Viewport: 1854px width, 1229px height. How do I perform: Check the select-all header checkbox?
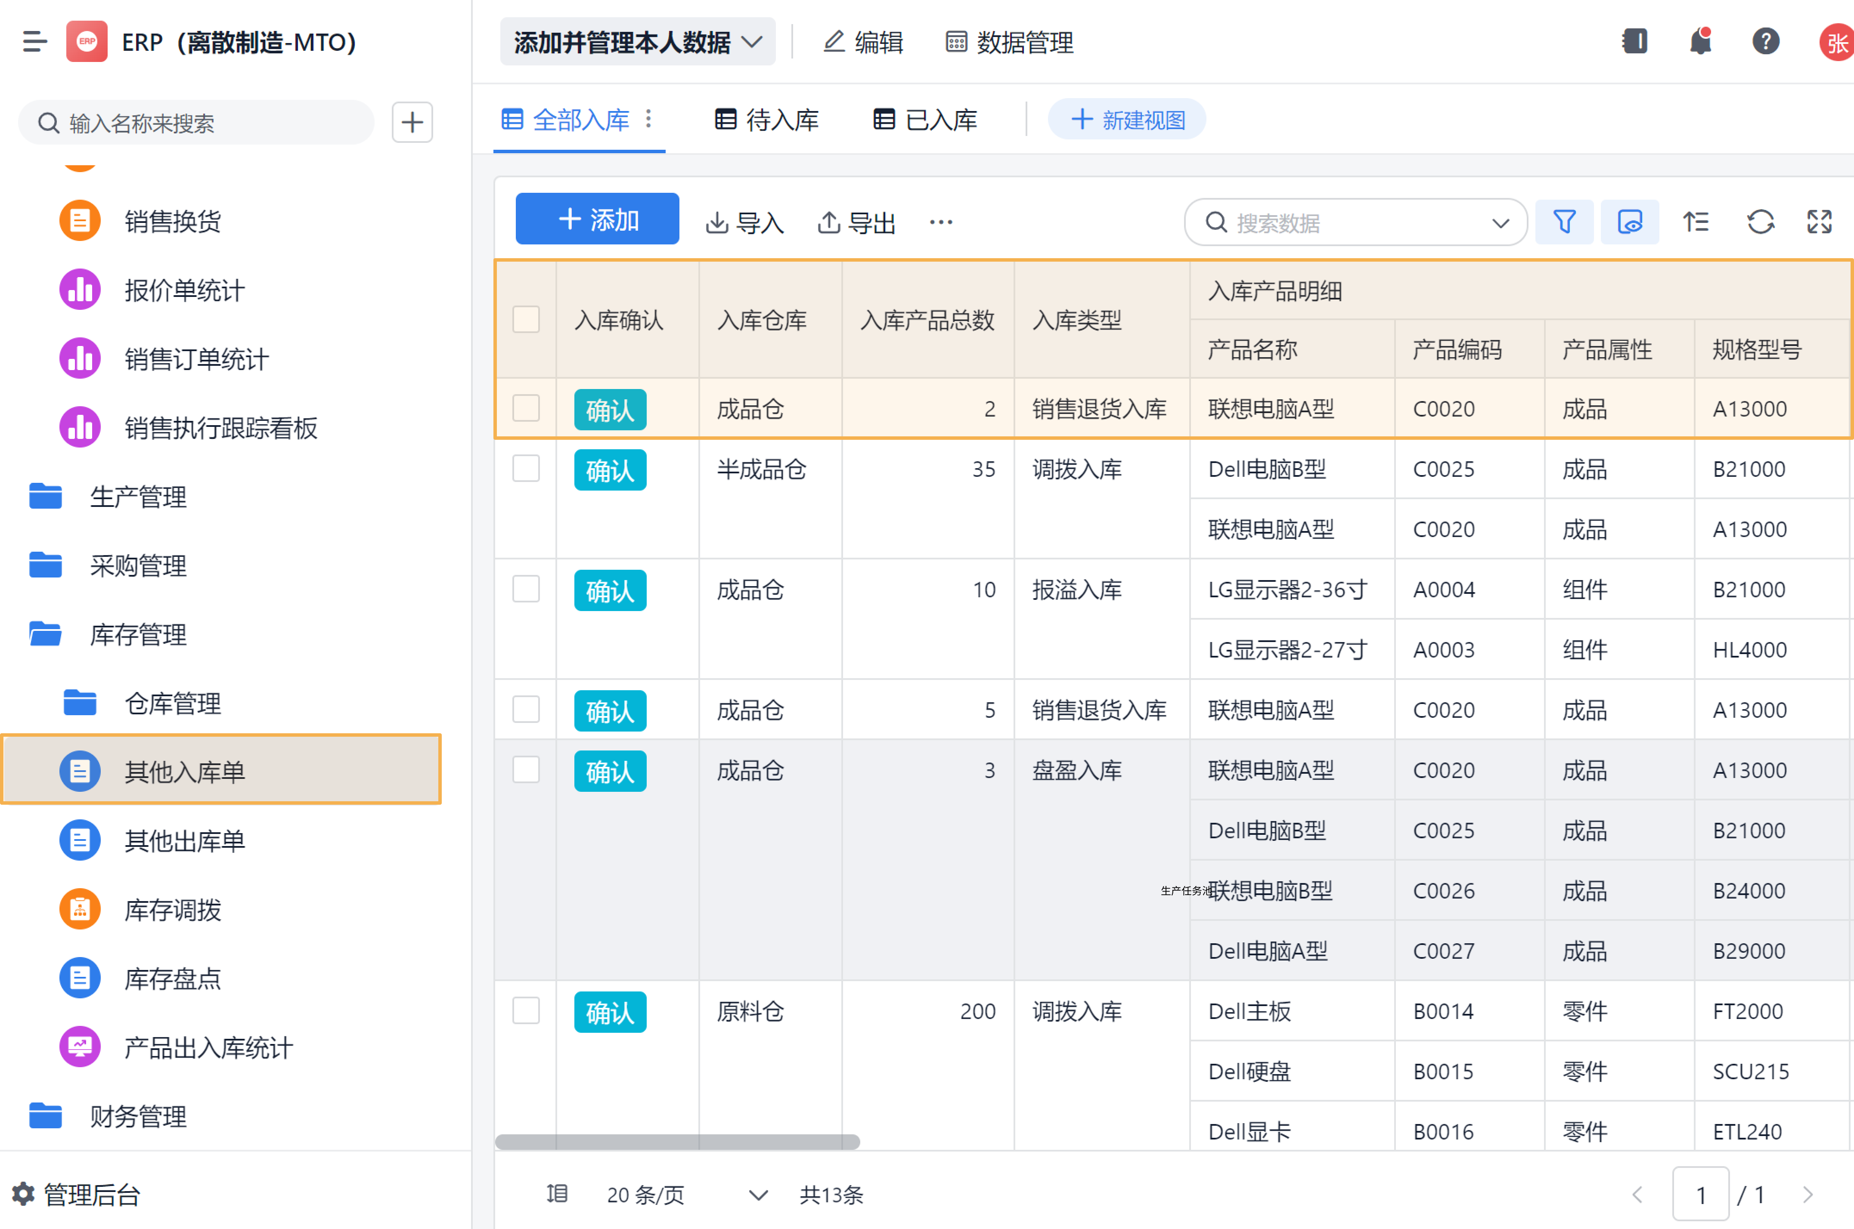tap(525, 320)
